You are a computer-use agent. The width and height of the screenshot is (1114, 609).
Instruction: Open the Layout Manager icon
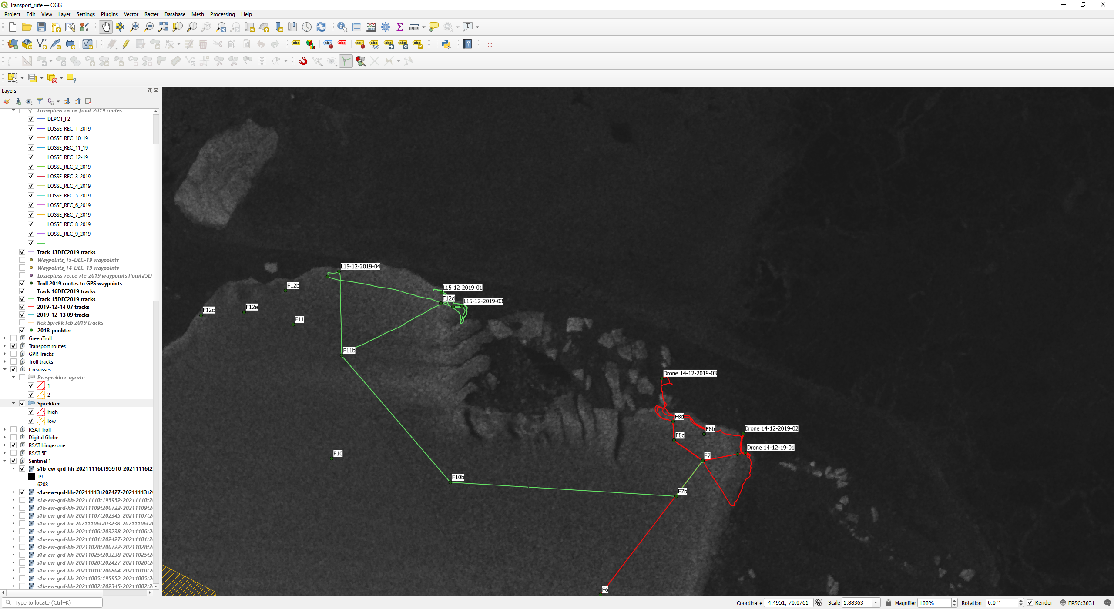tap(70, 27)
